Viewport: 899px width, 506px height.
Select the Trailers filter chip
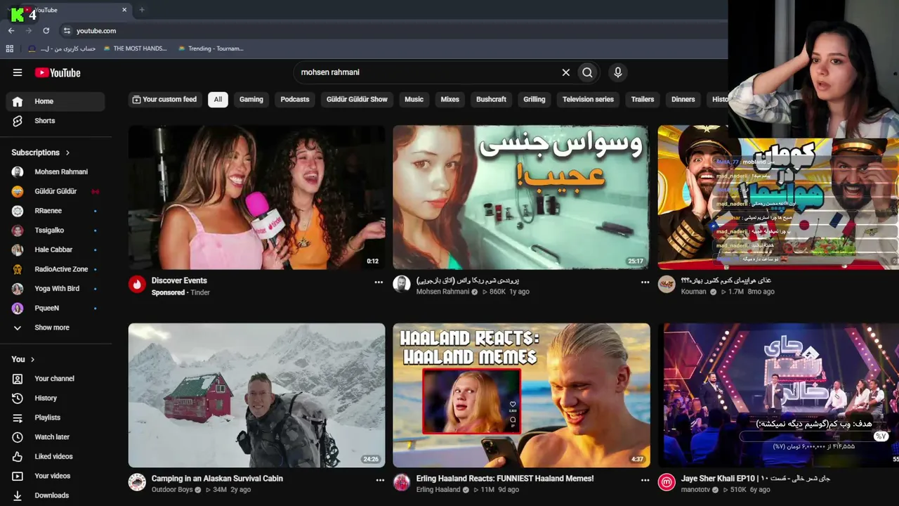click(642, 99)
